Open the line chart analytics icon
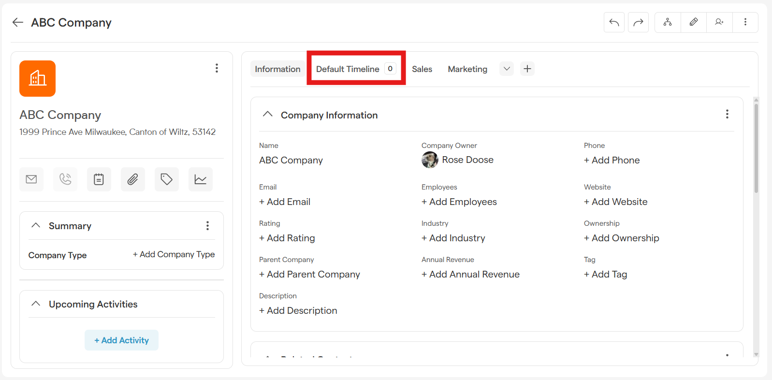Image resolution: width=772 pixels, height=380 pixels. (200, 179)
